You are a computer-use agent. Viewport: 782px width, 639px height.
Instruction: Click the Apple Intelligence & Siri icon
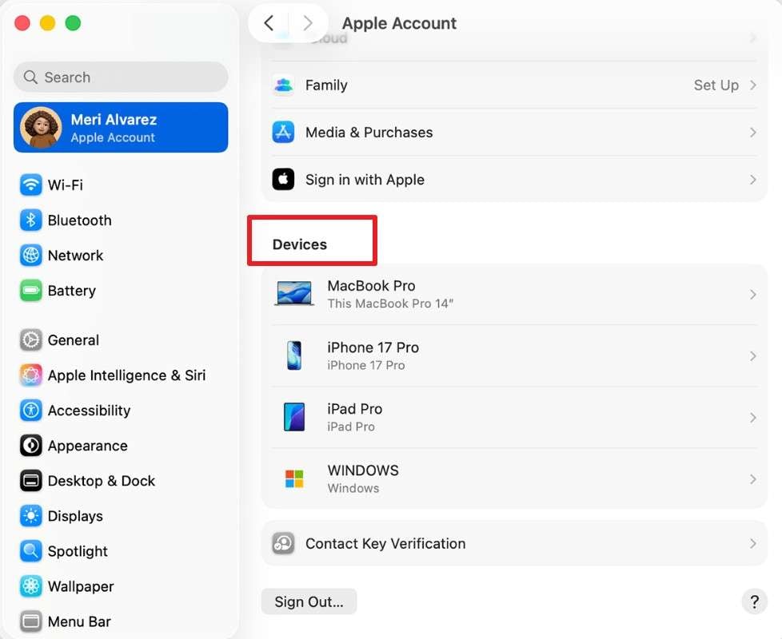tap(31, 375)
